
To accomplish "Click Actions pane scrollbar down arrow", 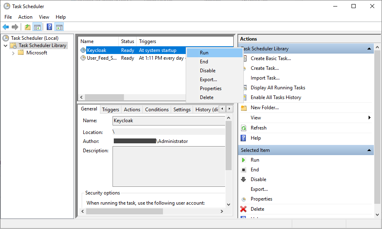I will click(x=378, y=215).
